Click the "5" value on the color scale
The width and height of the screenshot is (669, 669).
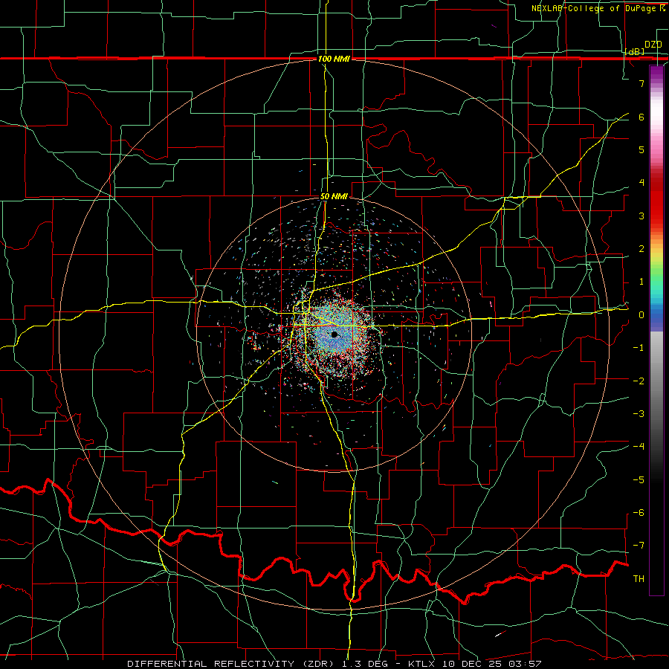641,149
